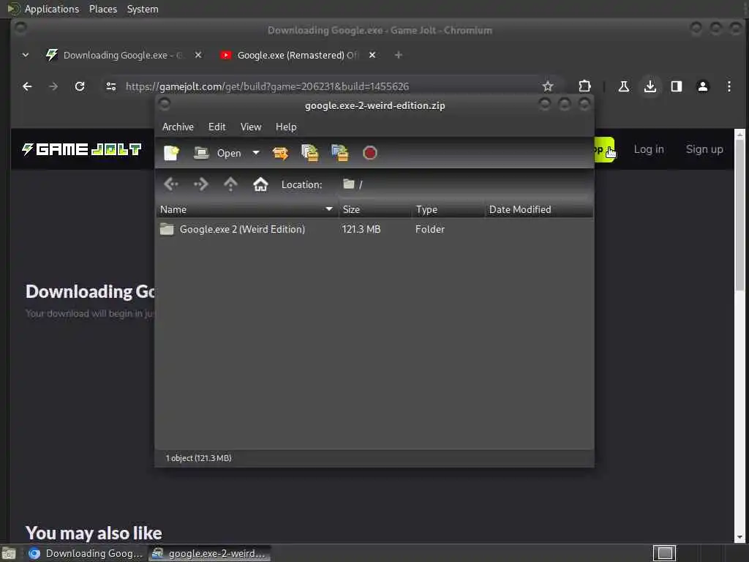
Task: View site information icon in address bar
Action: click(111, 86)
